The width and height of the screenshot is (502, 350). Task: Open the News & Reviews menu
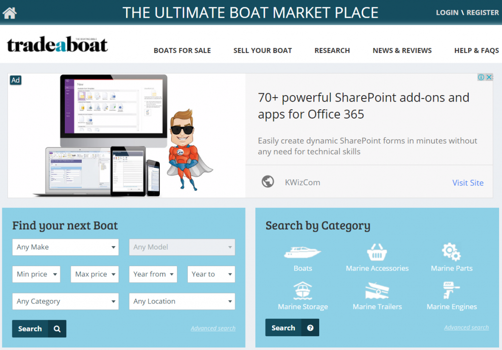[402, 50]
